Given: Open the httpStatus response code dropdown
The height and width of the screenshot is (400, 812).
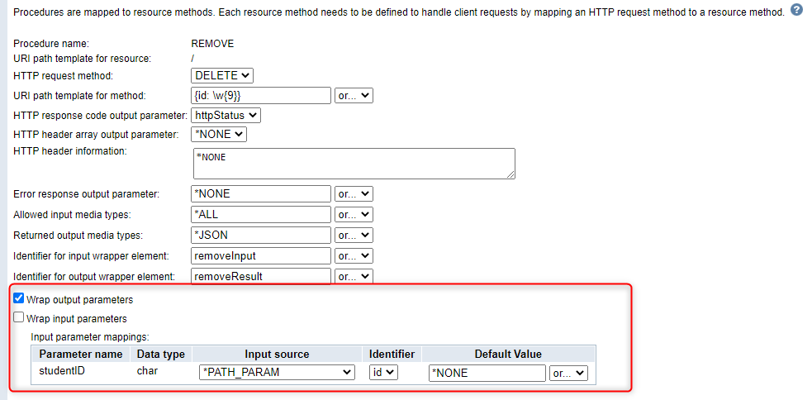Looking at the screenshot, I should tap(226, 116).
